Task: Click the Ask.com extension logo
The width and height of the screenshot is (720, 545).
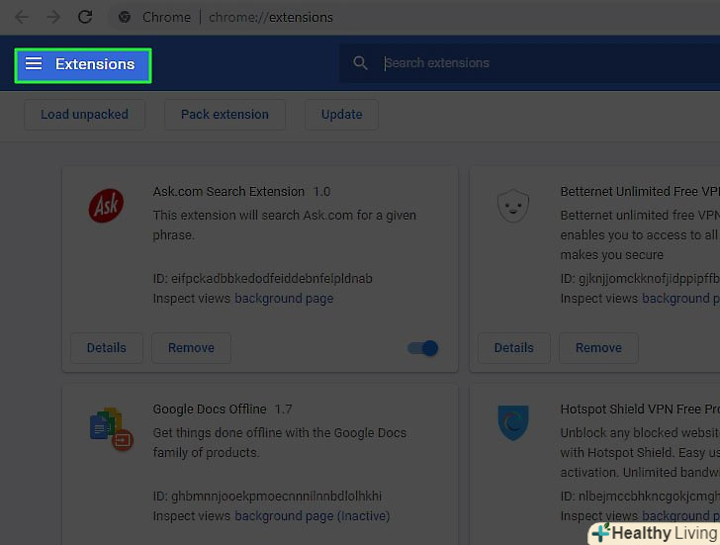Action: tap(106, 205)
